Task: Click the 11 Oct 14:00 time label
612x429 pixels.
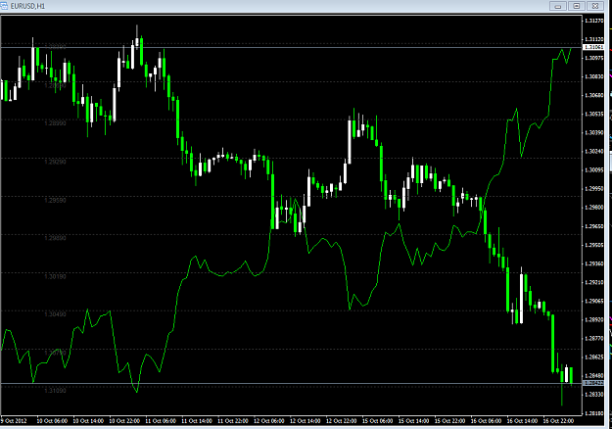Action: (x=197, y=421)
